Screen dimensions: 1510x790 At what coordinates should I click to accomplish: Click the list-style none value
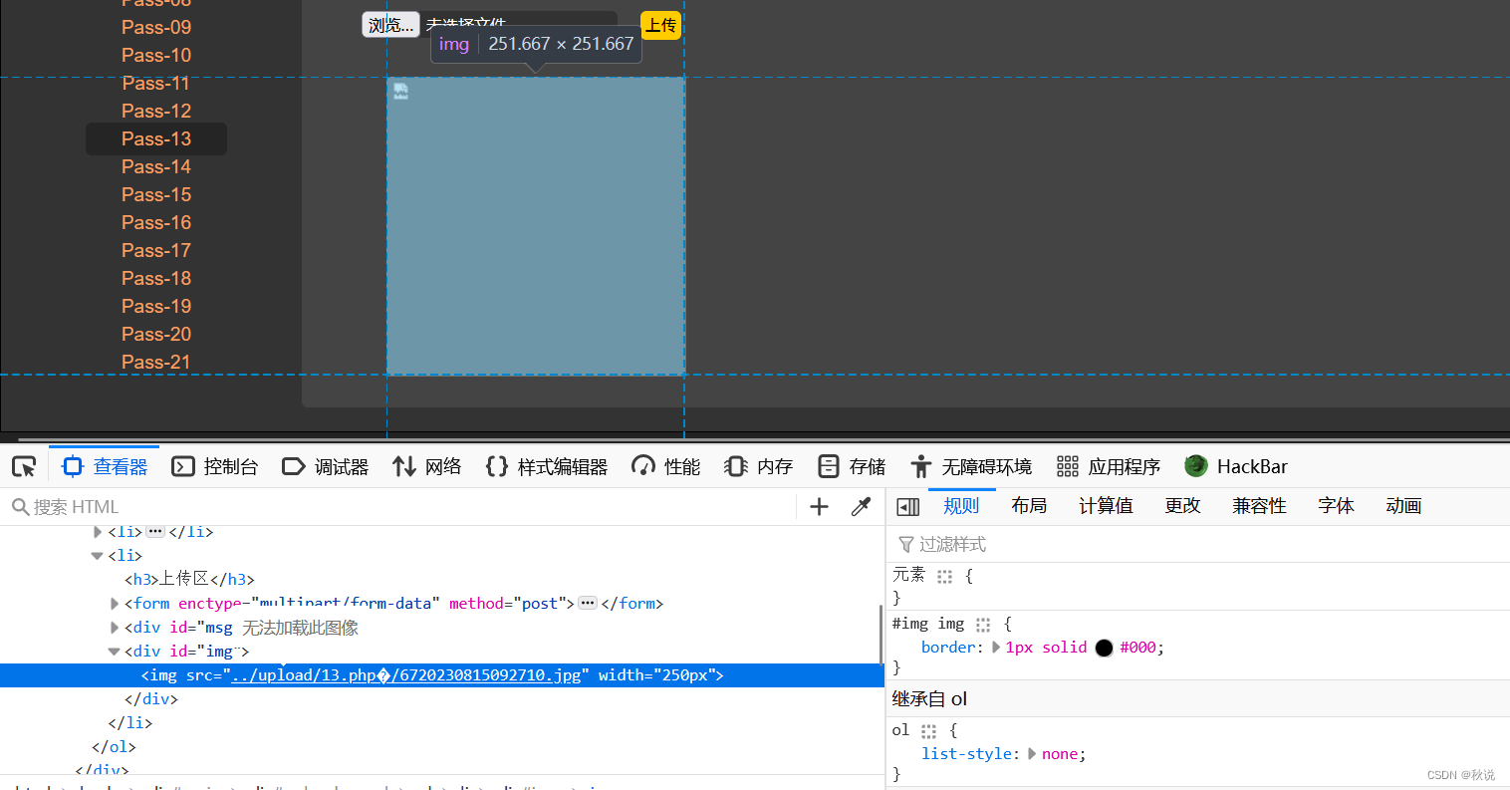pos(1060,754)
